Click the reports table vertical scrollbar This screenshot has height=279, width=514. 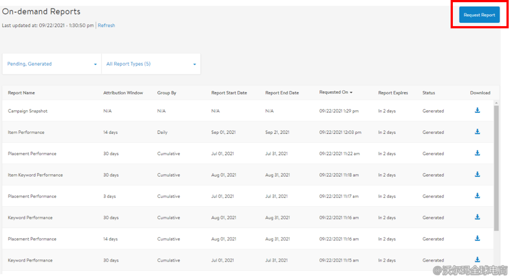point(496,168)
